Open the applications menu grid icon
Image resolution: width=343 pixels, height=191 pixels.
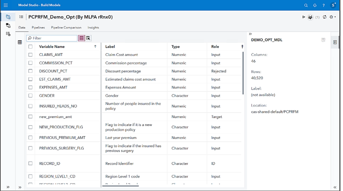point(5,5)
